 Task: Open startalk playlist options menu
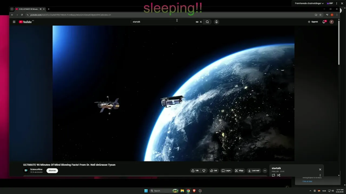tap(320, 175)
